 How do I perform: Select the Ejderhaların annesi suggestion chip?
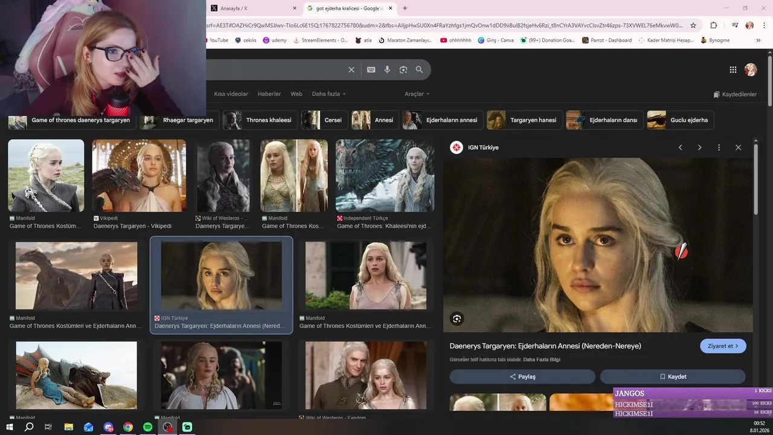pyautogui.click(x=443, y=120)
